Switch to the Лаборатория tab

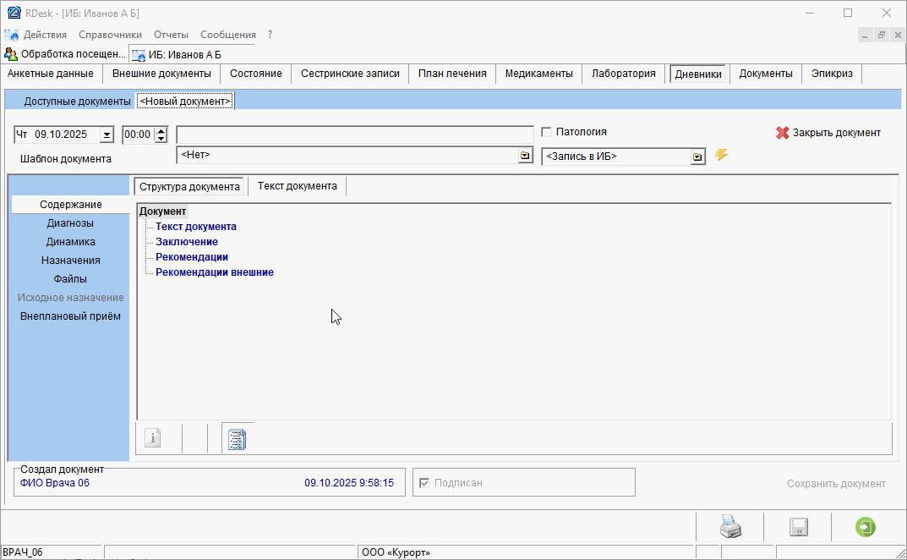tap(623, 74)
